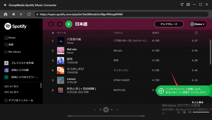212x120 pixels.
Task: Click album art of 六等星の夜
Action: 61,41
